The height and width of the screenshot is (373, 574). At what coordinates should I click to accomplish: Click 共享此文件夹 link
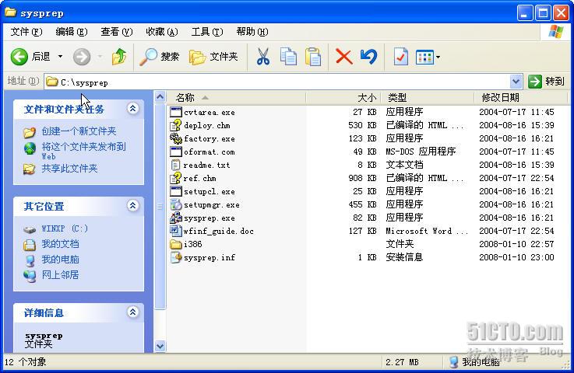click(x=69, y=169)
